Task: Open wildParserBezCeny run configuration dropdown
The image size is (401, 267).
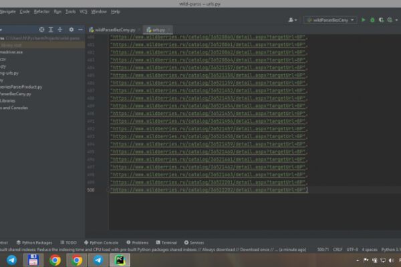Action: coord(330,20)
